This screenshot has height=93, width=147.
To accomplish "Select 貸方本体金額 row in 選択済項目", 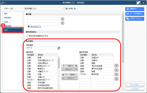I will tap(96, 69).
